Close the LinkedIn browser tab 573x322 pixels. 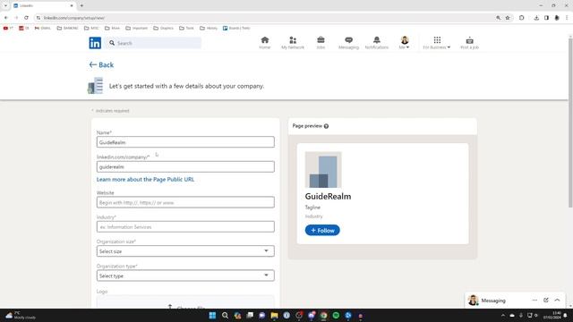click(x=72, y=6)
